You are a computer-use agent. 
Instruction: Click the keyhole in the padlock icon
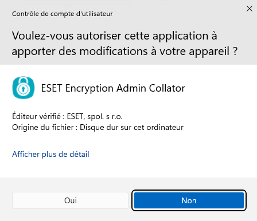(x=23, y=89)
